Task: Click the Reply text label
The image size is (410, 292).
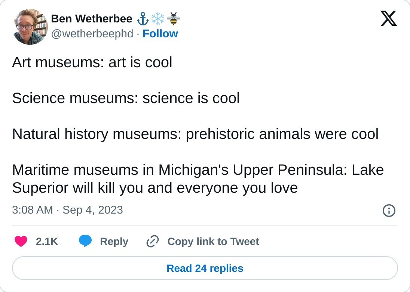Action: click(x=114, y=242)
